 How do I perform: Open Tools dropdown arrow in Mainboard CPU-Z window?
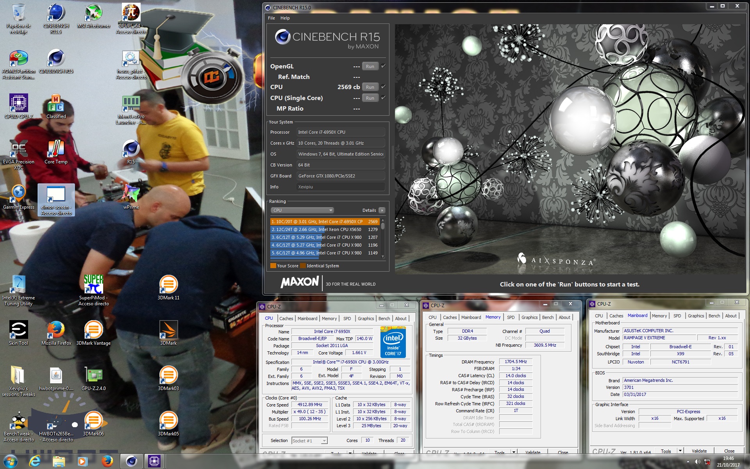680,451
